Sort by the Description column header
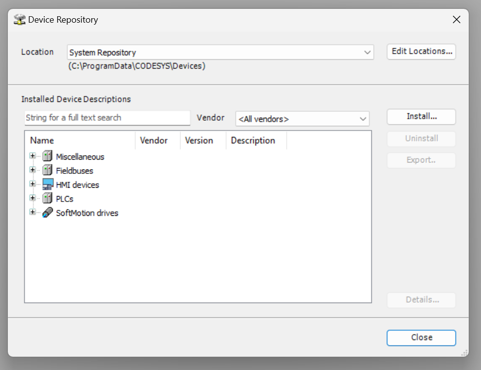481x370 pixels. tap(256, 140)
